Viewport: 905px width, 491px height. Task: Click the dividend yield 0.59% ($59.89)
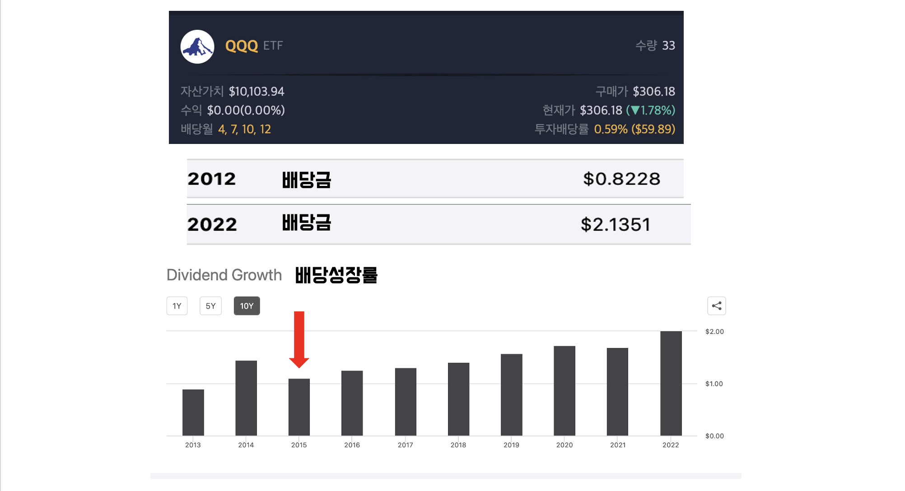[x=634, y=130]
